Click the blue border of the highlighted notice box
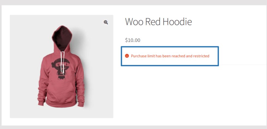 170,47
